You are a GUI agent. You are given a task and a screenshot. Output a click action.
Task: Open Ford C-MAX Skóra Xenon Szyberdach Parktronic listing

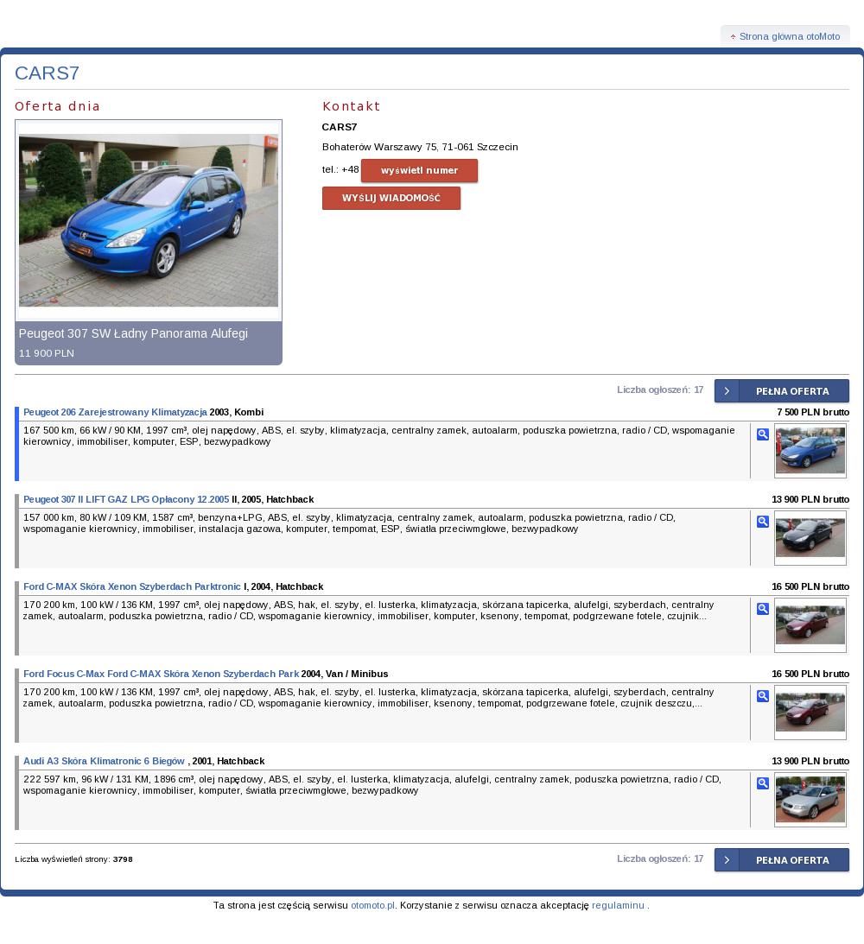[132, 587]
